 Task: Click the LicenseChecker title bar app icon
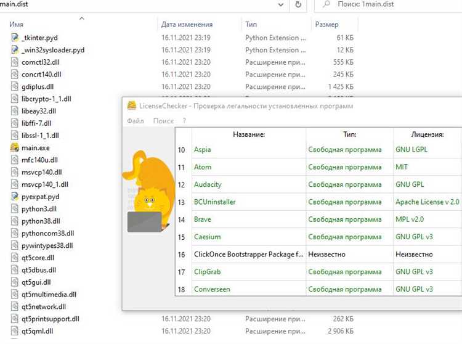click(x=132, y=105)
